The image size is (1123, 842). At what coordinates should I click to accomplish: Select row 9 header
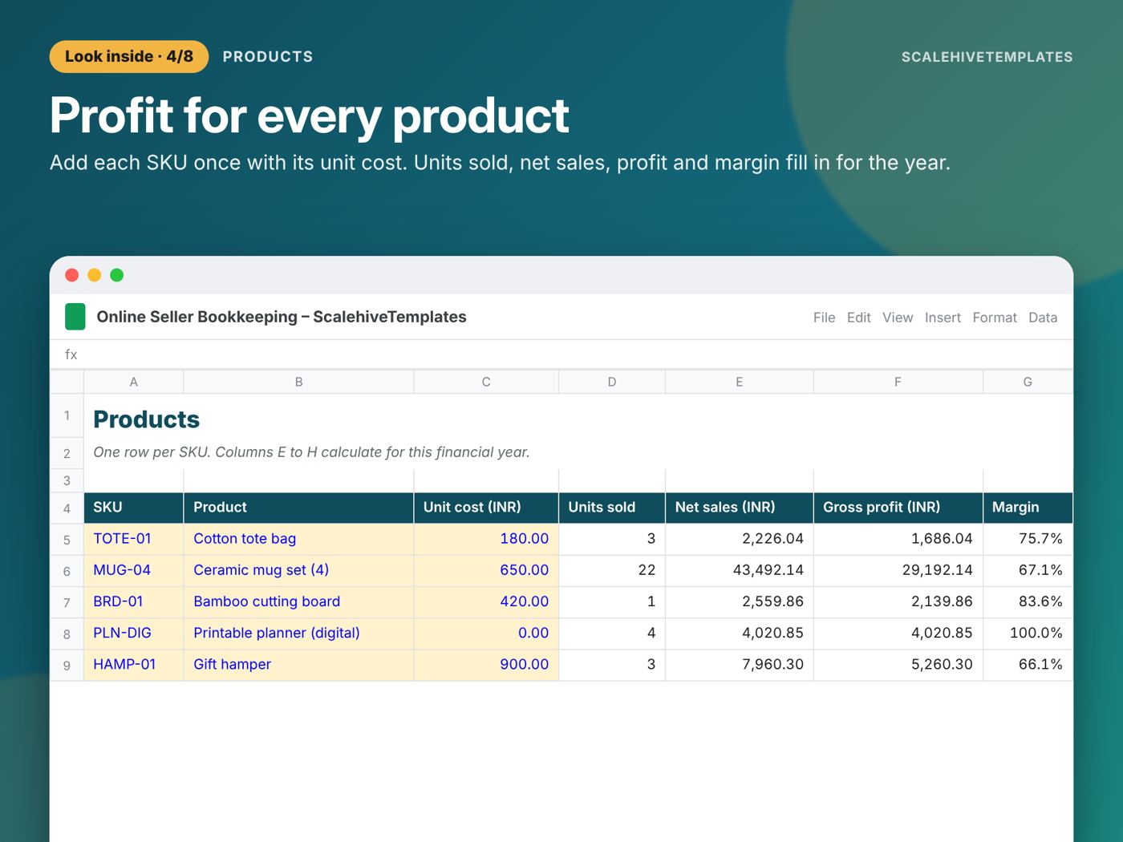click(x=67, y=665)
